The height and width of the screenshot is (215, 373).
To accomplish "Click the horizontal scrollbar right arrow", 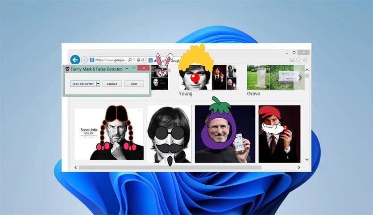I will click(x=299, y=167).
